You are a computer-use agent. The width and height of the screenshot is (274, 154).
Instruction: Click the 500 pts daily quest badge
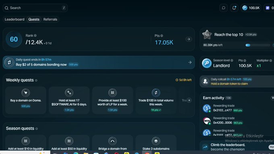point(73,65)
